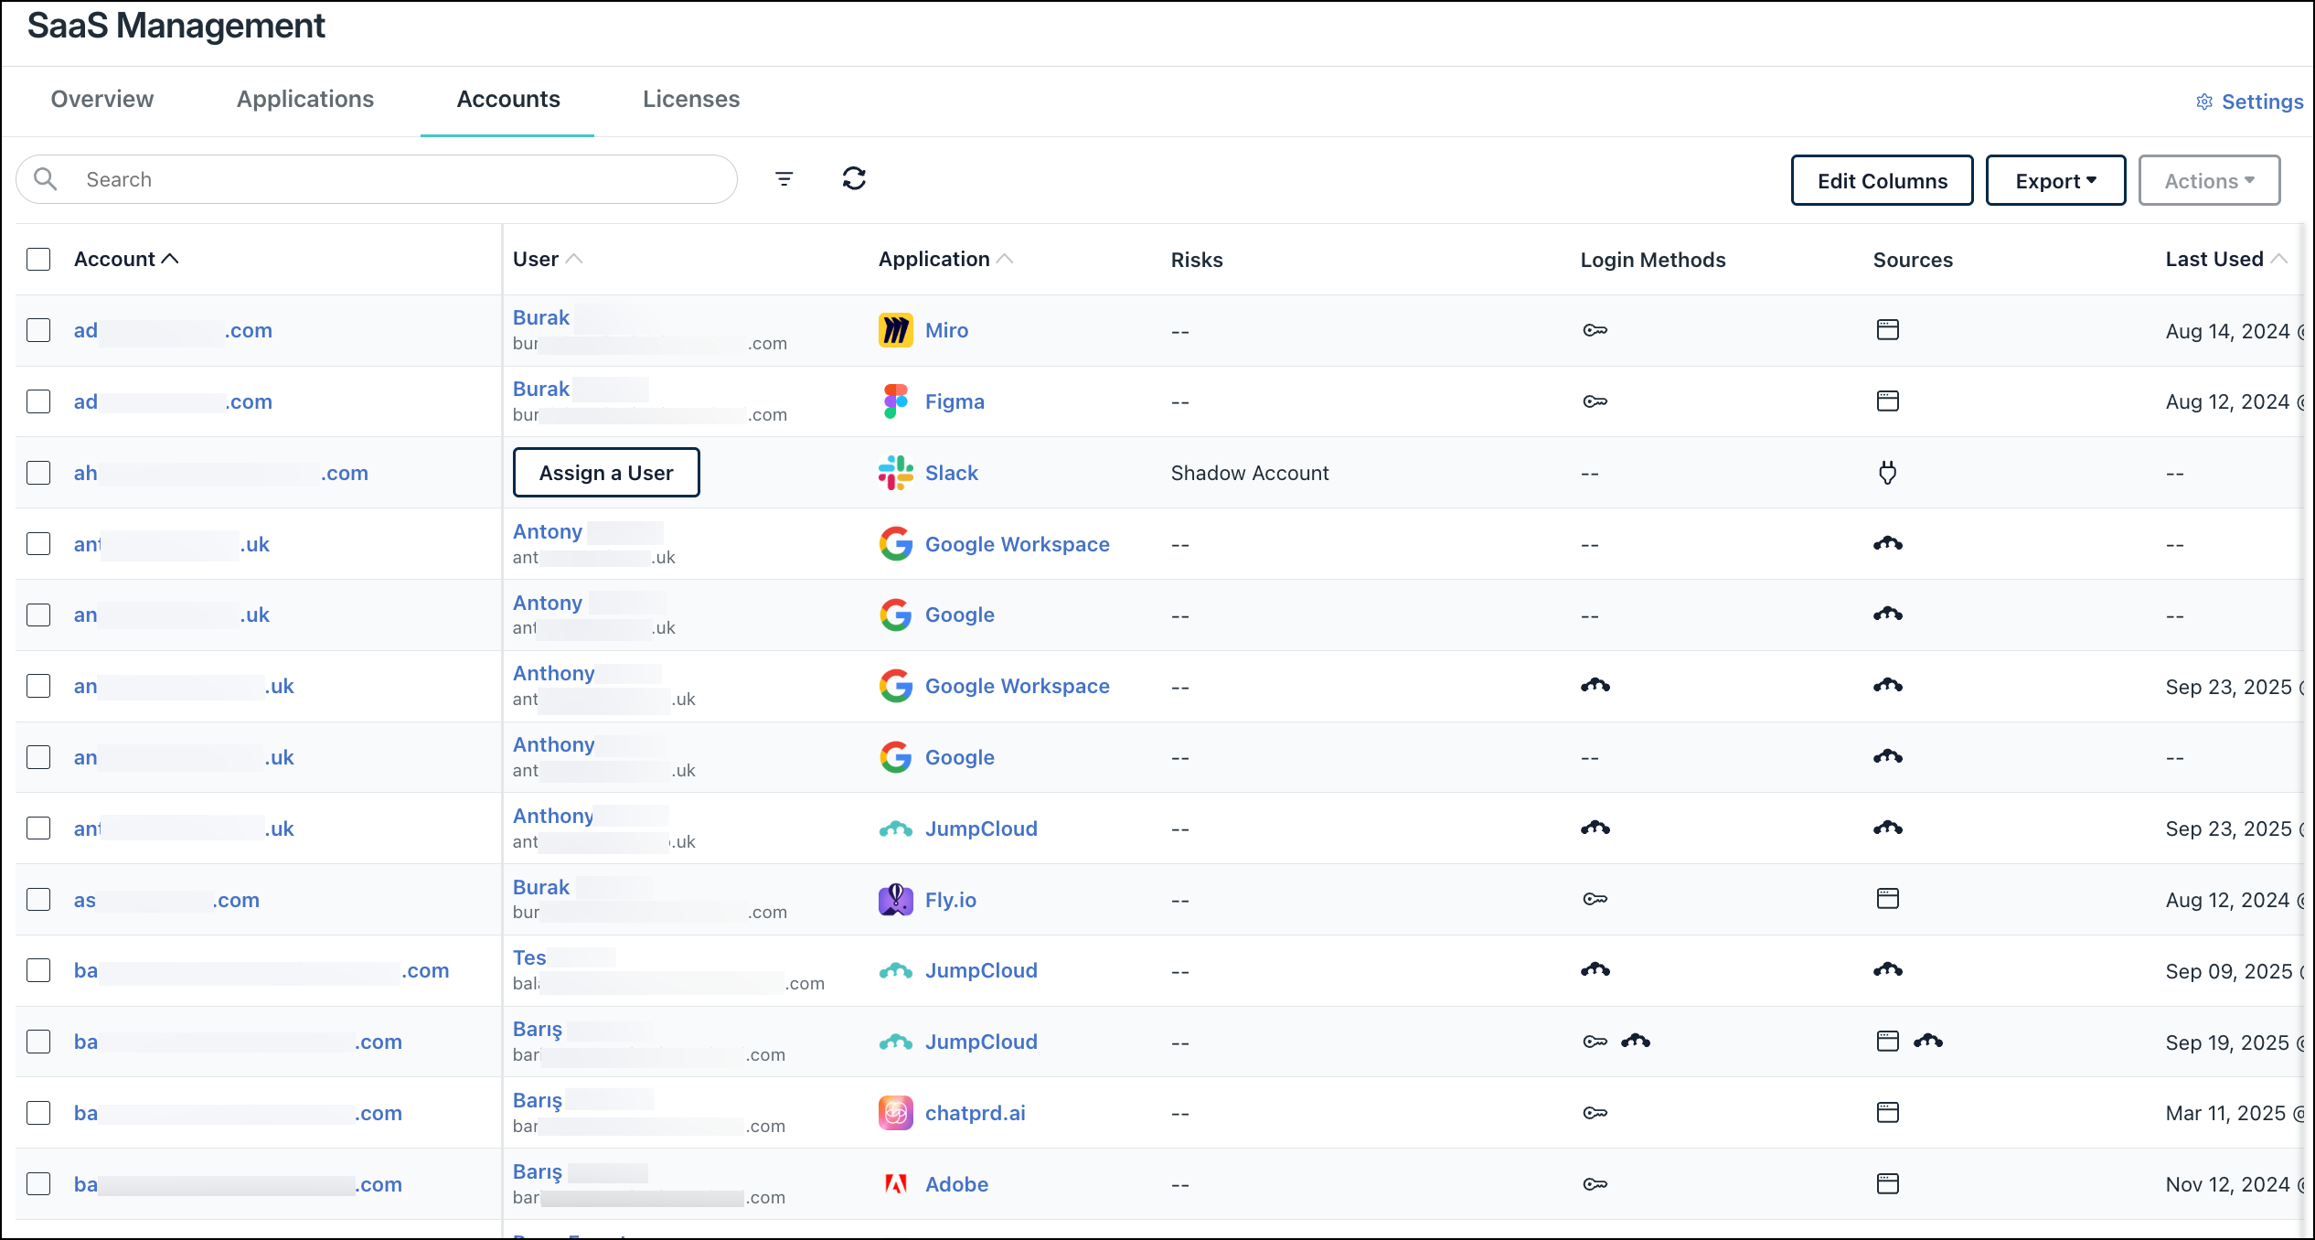This screenshot has width=2315, height=1240.
Task: Expand the Actions dropdown menu
Action: click(2208, 181)
